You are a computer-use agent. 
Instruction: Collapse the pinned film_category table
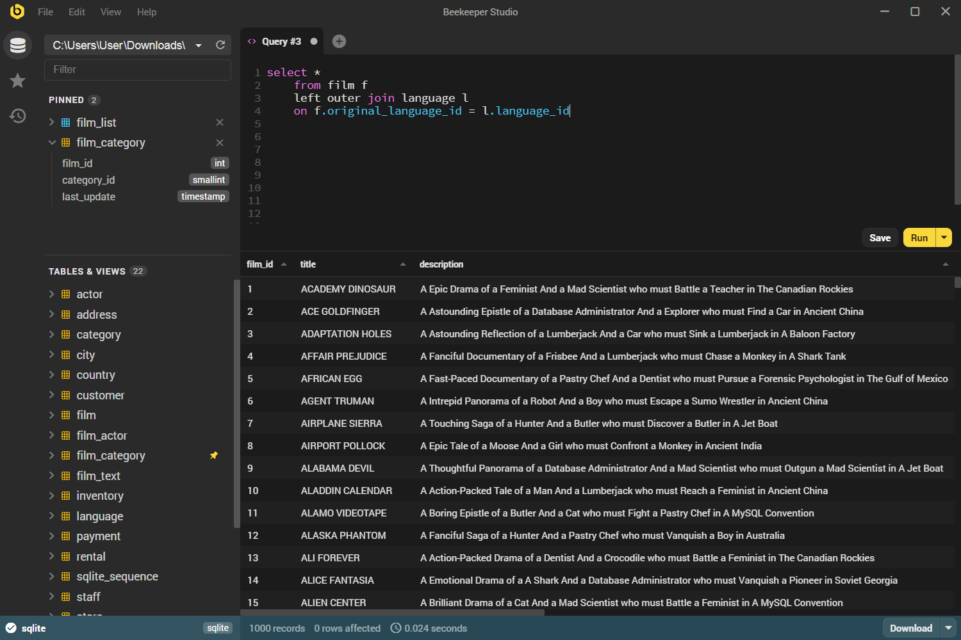tap(52, 143)
